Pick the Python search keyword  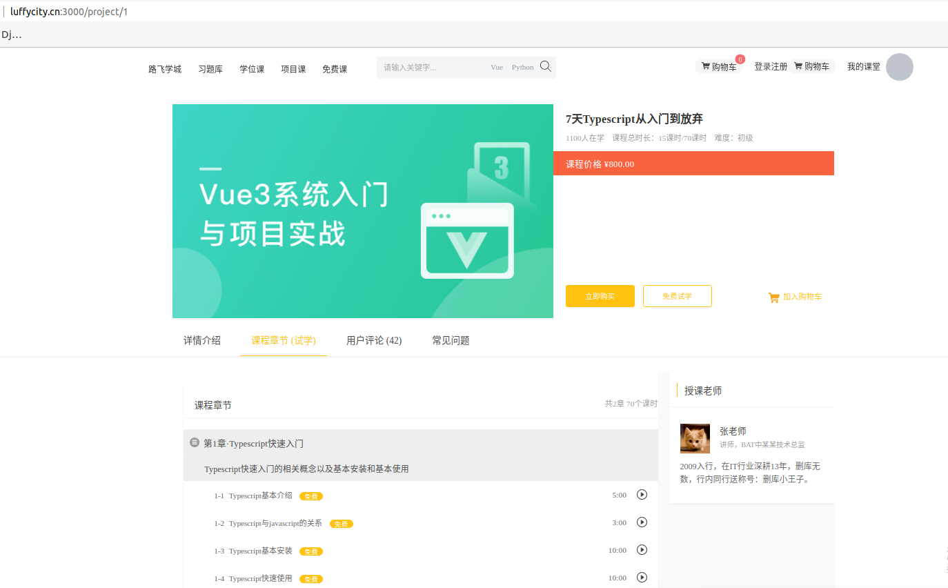click(523, 68)
